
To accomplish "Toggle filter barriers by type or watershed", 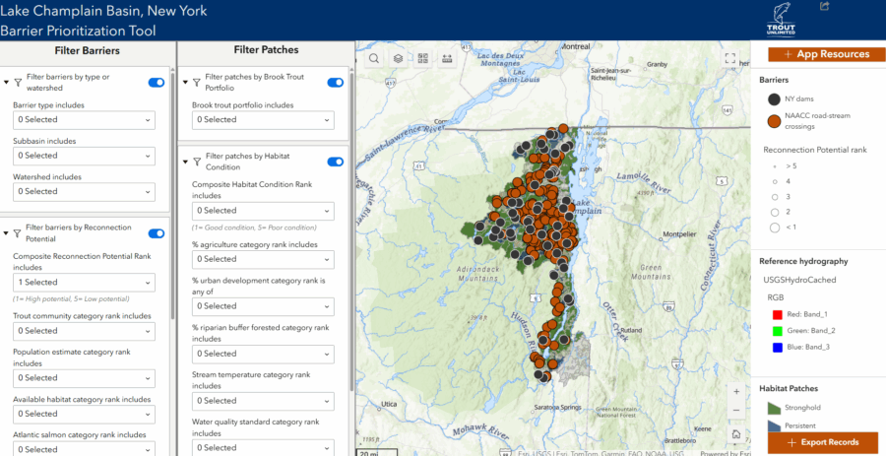I will pos(156,83).
